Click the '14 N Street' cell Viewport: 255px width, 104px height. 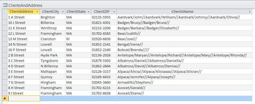click(23, 44)
